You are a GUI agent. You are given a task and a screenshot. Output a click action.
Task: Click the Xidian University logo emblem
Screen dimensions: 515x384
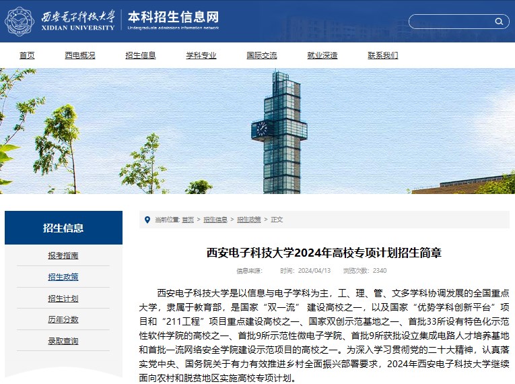[22, 22]
